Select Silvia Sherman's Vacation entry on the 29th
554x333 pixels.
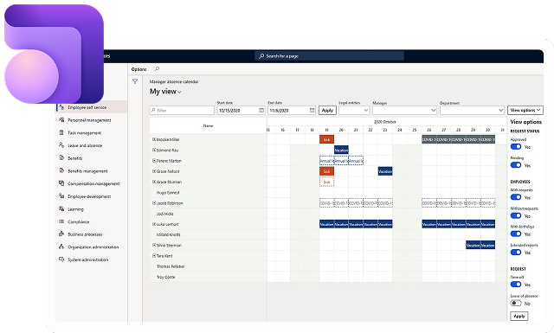[473, 245]
